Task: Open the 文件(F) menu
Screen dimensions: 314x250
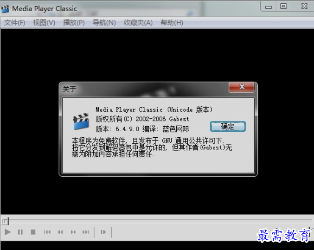Action: 15,23
